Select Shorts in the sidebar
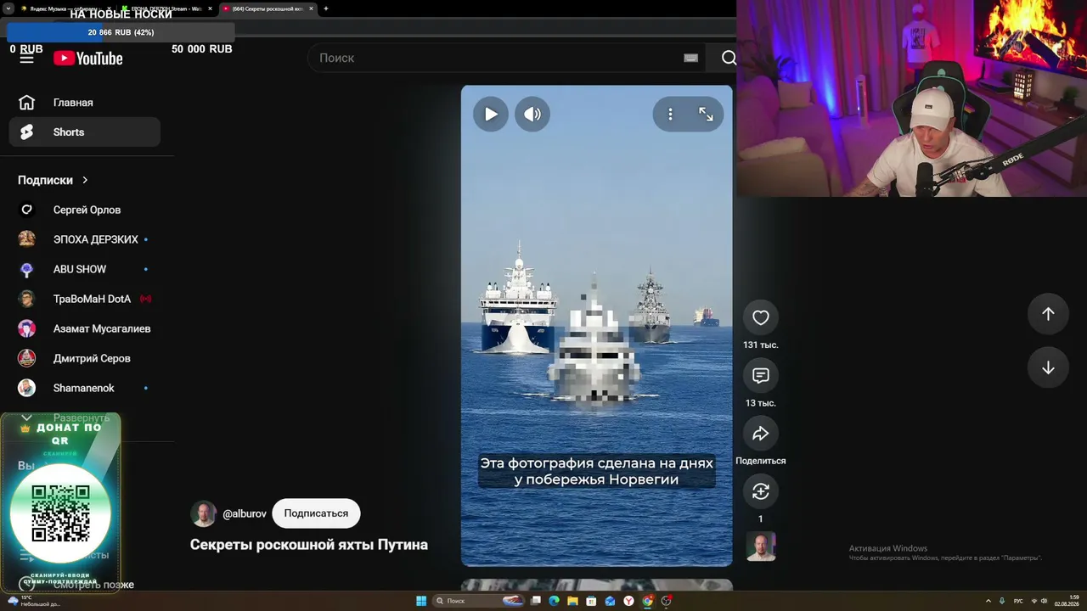This screenshot has width=1087, height=611. (84, 132)
